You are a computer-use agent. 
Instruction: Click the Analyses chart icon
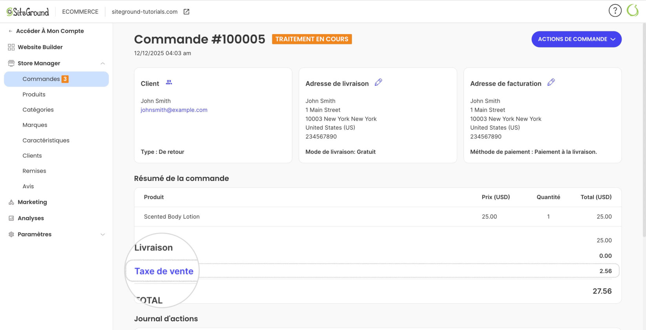tap(11, 218)
